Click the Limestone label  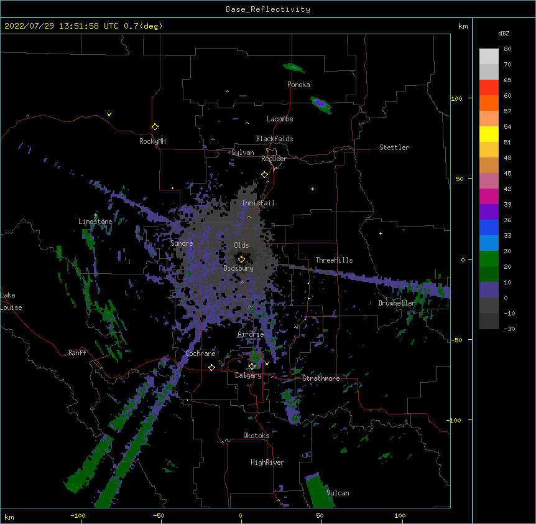(x=95, y=222)
